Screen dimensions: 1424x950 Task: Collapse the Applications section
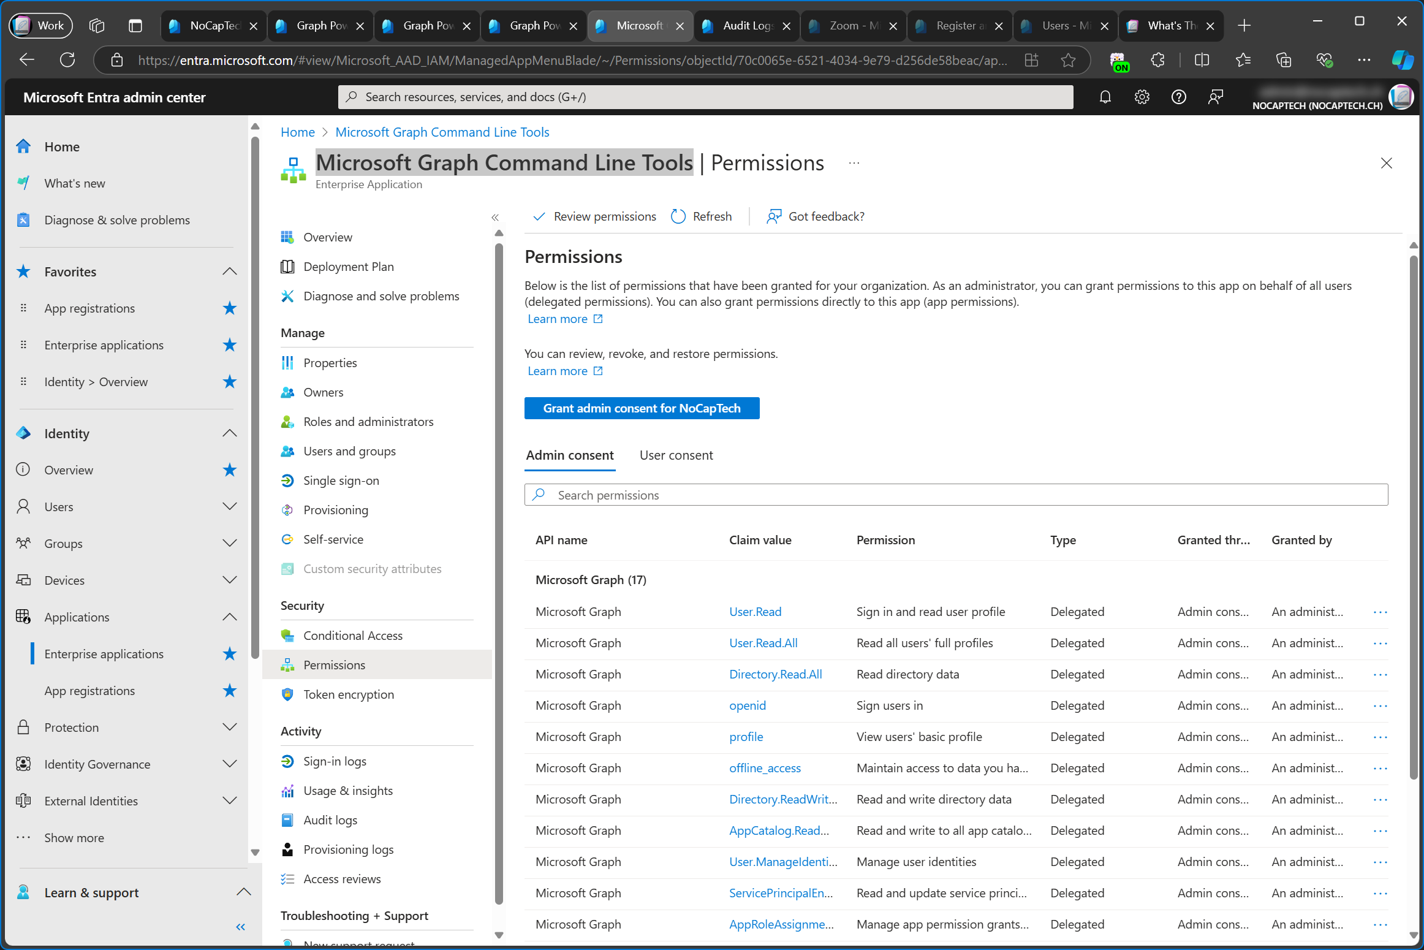[230, 617]
